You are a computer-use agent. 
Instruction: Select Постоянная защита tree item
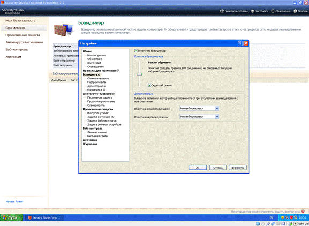coord(100,97)
